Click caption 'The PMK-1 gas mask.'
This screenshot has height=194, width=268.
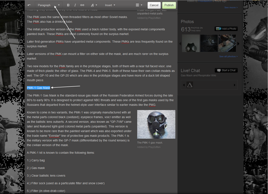pos(150,143)
